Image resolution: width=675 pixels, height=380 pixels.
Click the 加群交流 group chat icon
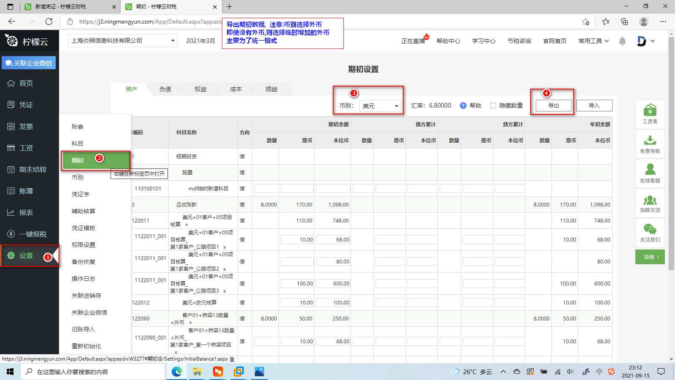coord(650,200)
